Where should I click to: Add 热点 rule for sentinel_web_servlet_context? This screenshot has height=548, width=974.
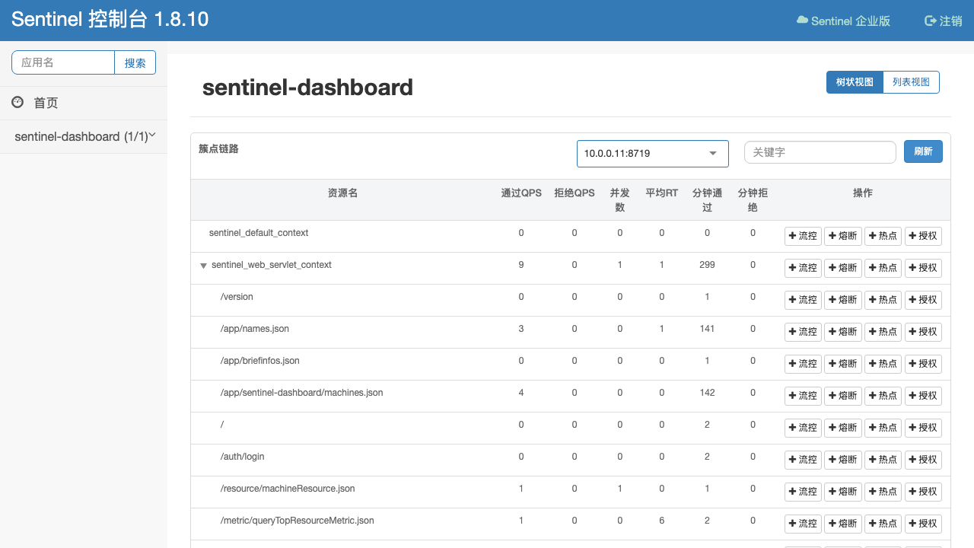(x=883, y=268)
